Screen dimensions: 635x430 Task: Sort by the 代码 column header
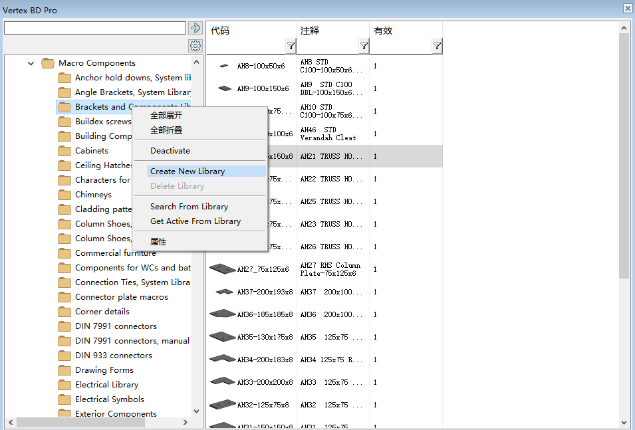point(220,31)
